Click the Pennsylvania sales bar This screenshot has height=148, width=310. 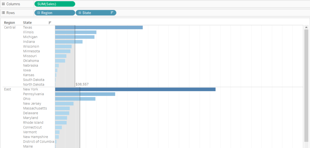85,94
